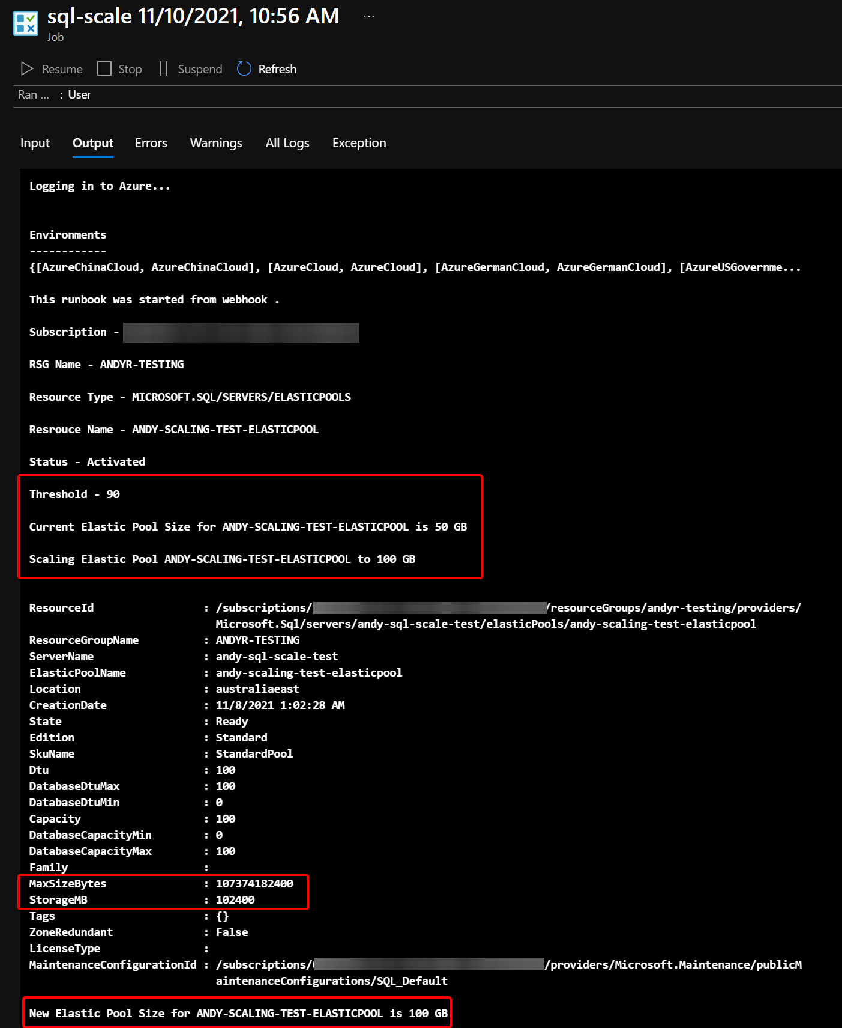This screenshot has width=842, height=1028.
Task: Click the sql-scale job icon in the header
Action: click(x=26, y=23)
